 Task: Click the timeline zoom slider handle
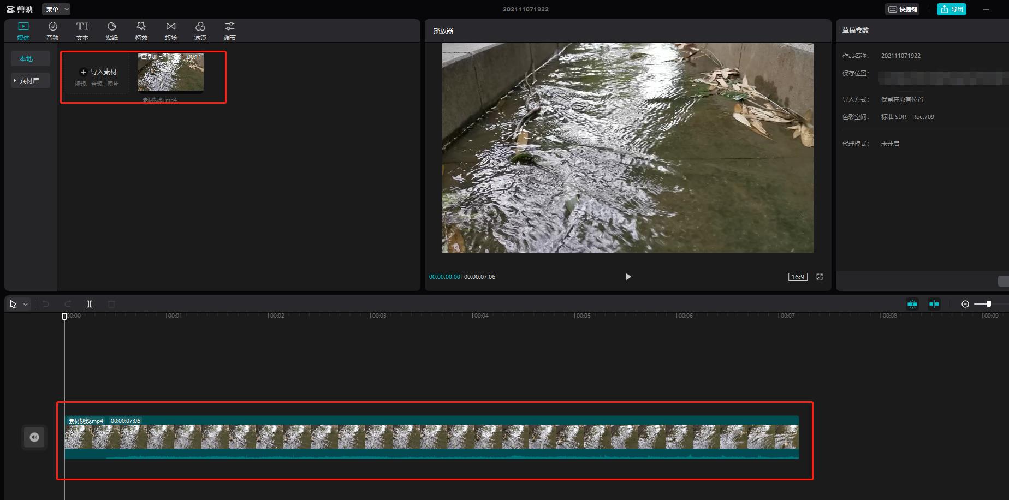989,304
